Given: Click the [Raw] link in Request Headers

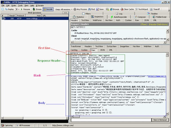Looking at the screenshot, I should pyautogui.click(x=144, y=24).
